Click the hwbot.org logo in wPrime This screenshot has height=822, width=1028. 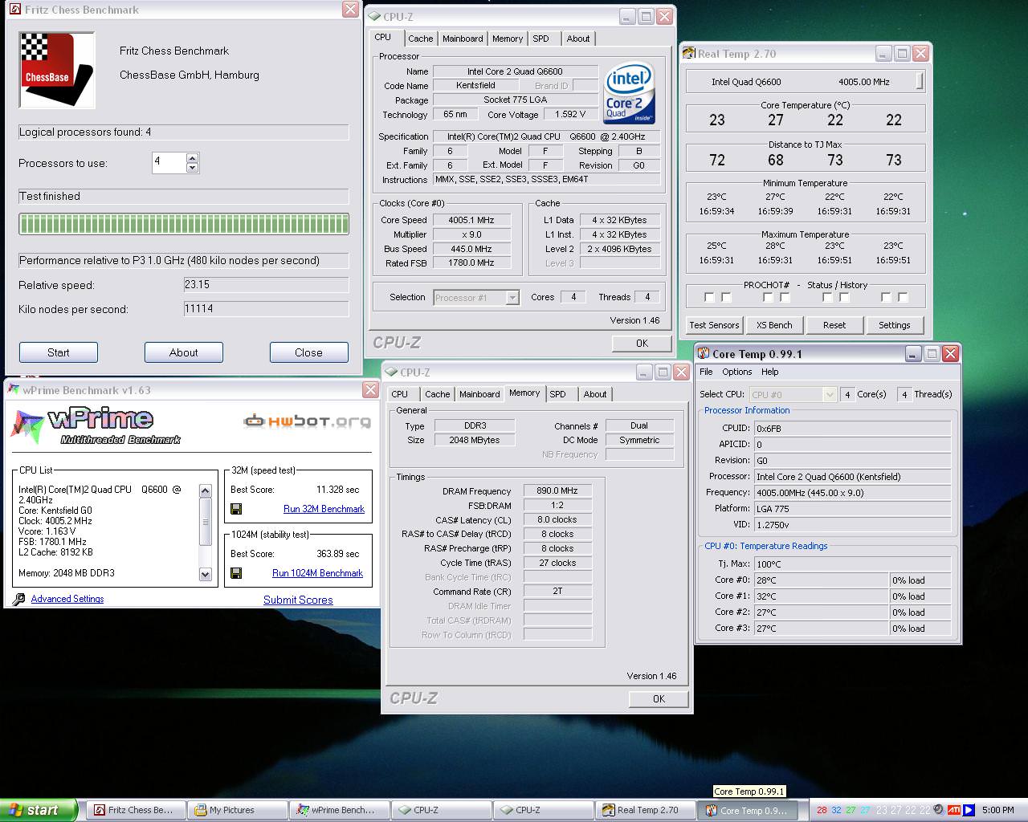pos(308,421)
